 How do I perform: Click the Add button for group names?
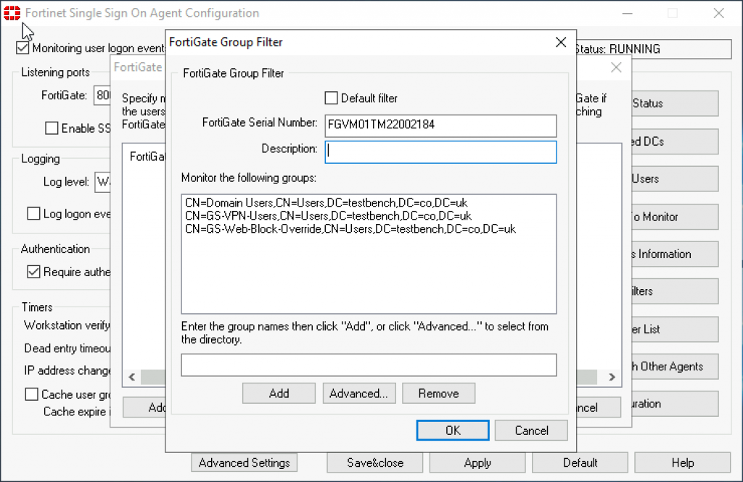tap(279, 393)
